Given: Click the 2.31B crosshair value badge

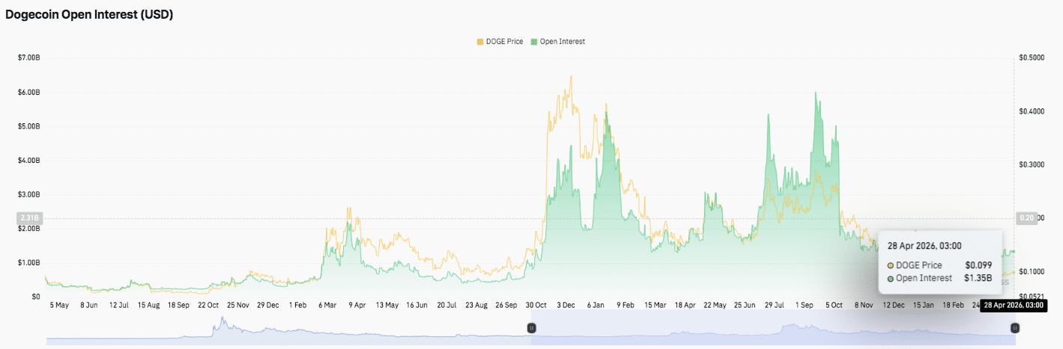Looking at the screenshot, I should 30,218.
